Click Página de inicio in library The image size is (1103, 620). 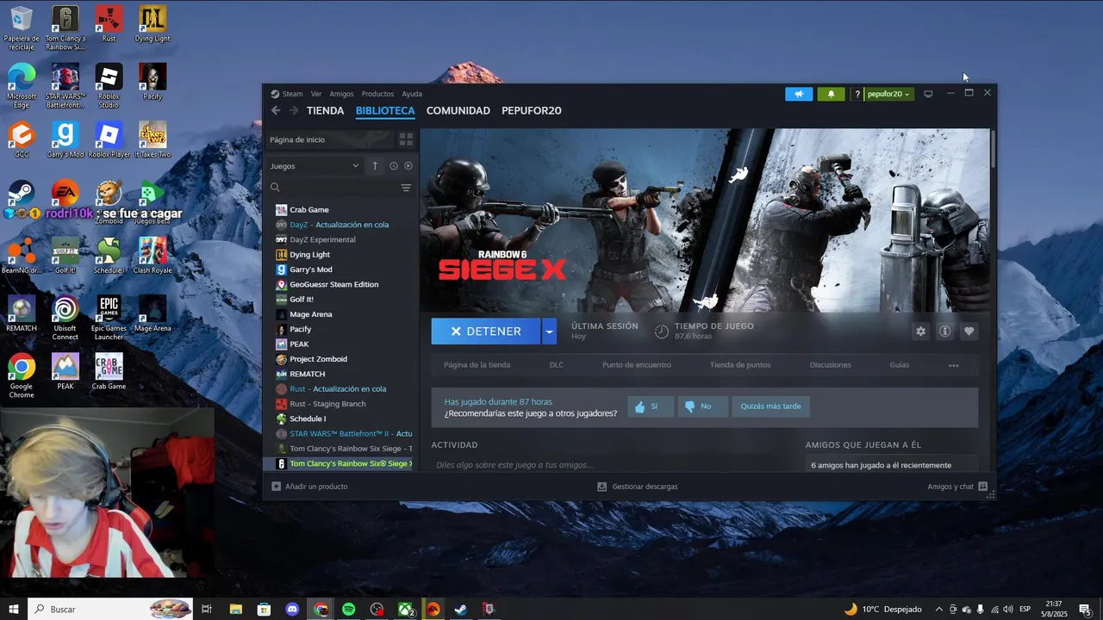[x=329, y=139]
